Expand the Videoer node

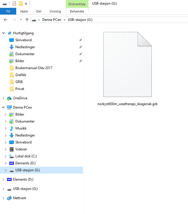(x=6, y=149)
